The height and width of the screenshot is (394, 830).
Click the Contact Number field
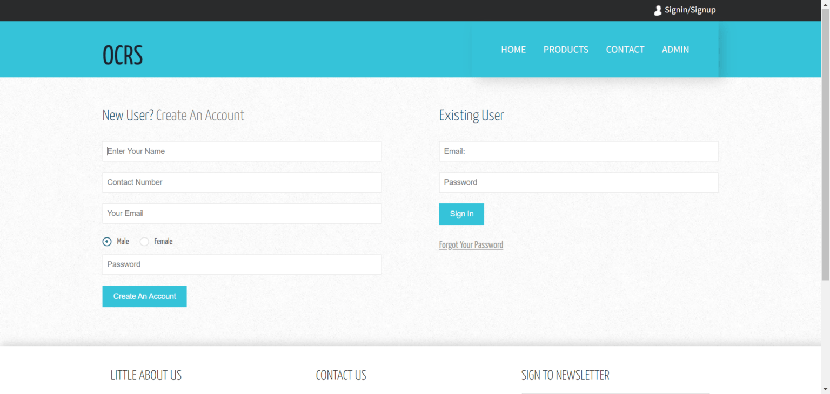click(x=242, y=182)
